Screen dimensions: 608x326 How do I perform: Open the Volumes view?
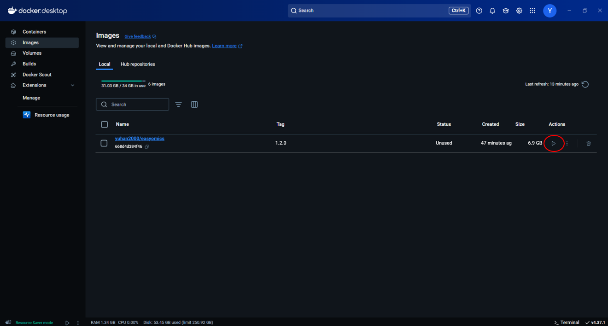pyautogui.click(x=42, y=53)
